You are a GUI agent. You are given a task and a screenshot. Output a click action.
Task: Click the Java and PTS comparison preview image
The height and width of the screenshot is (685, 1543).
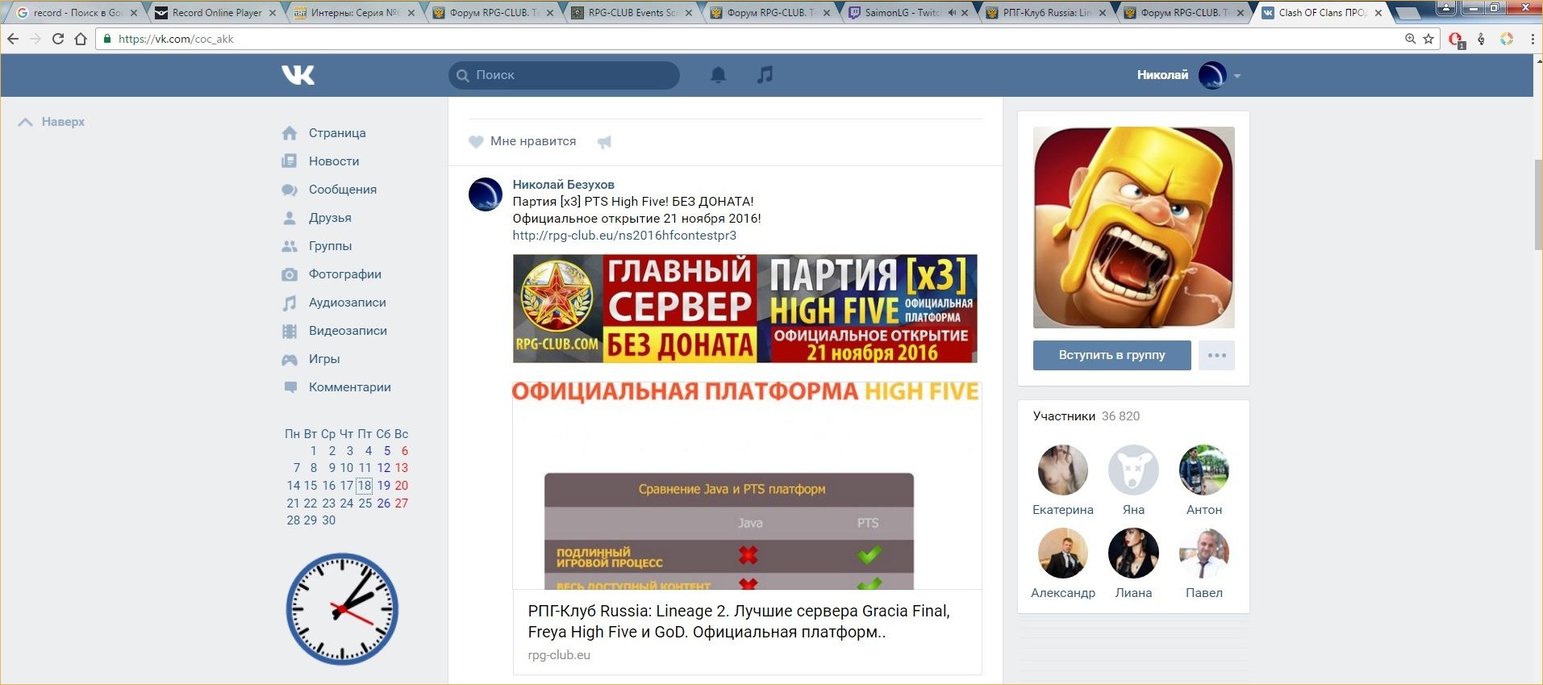(x=747, y=486)
